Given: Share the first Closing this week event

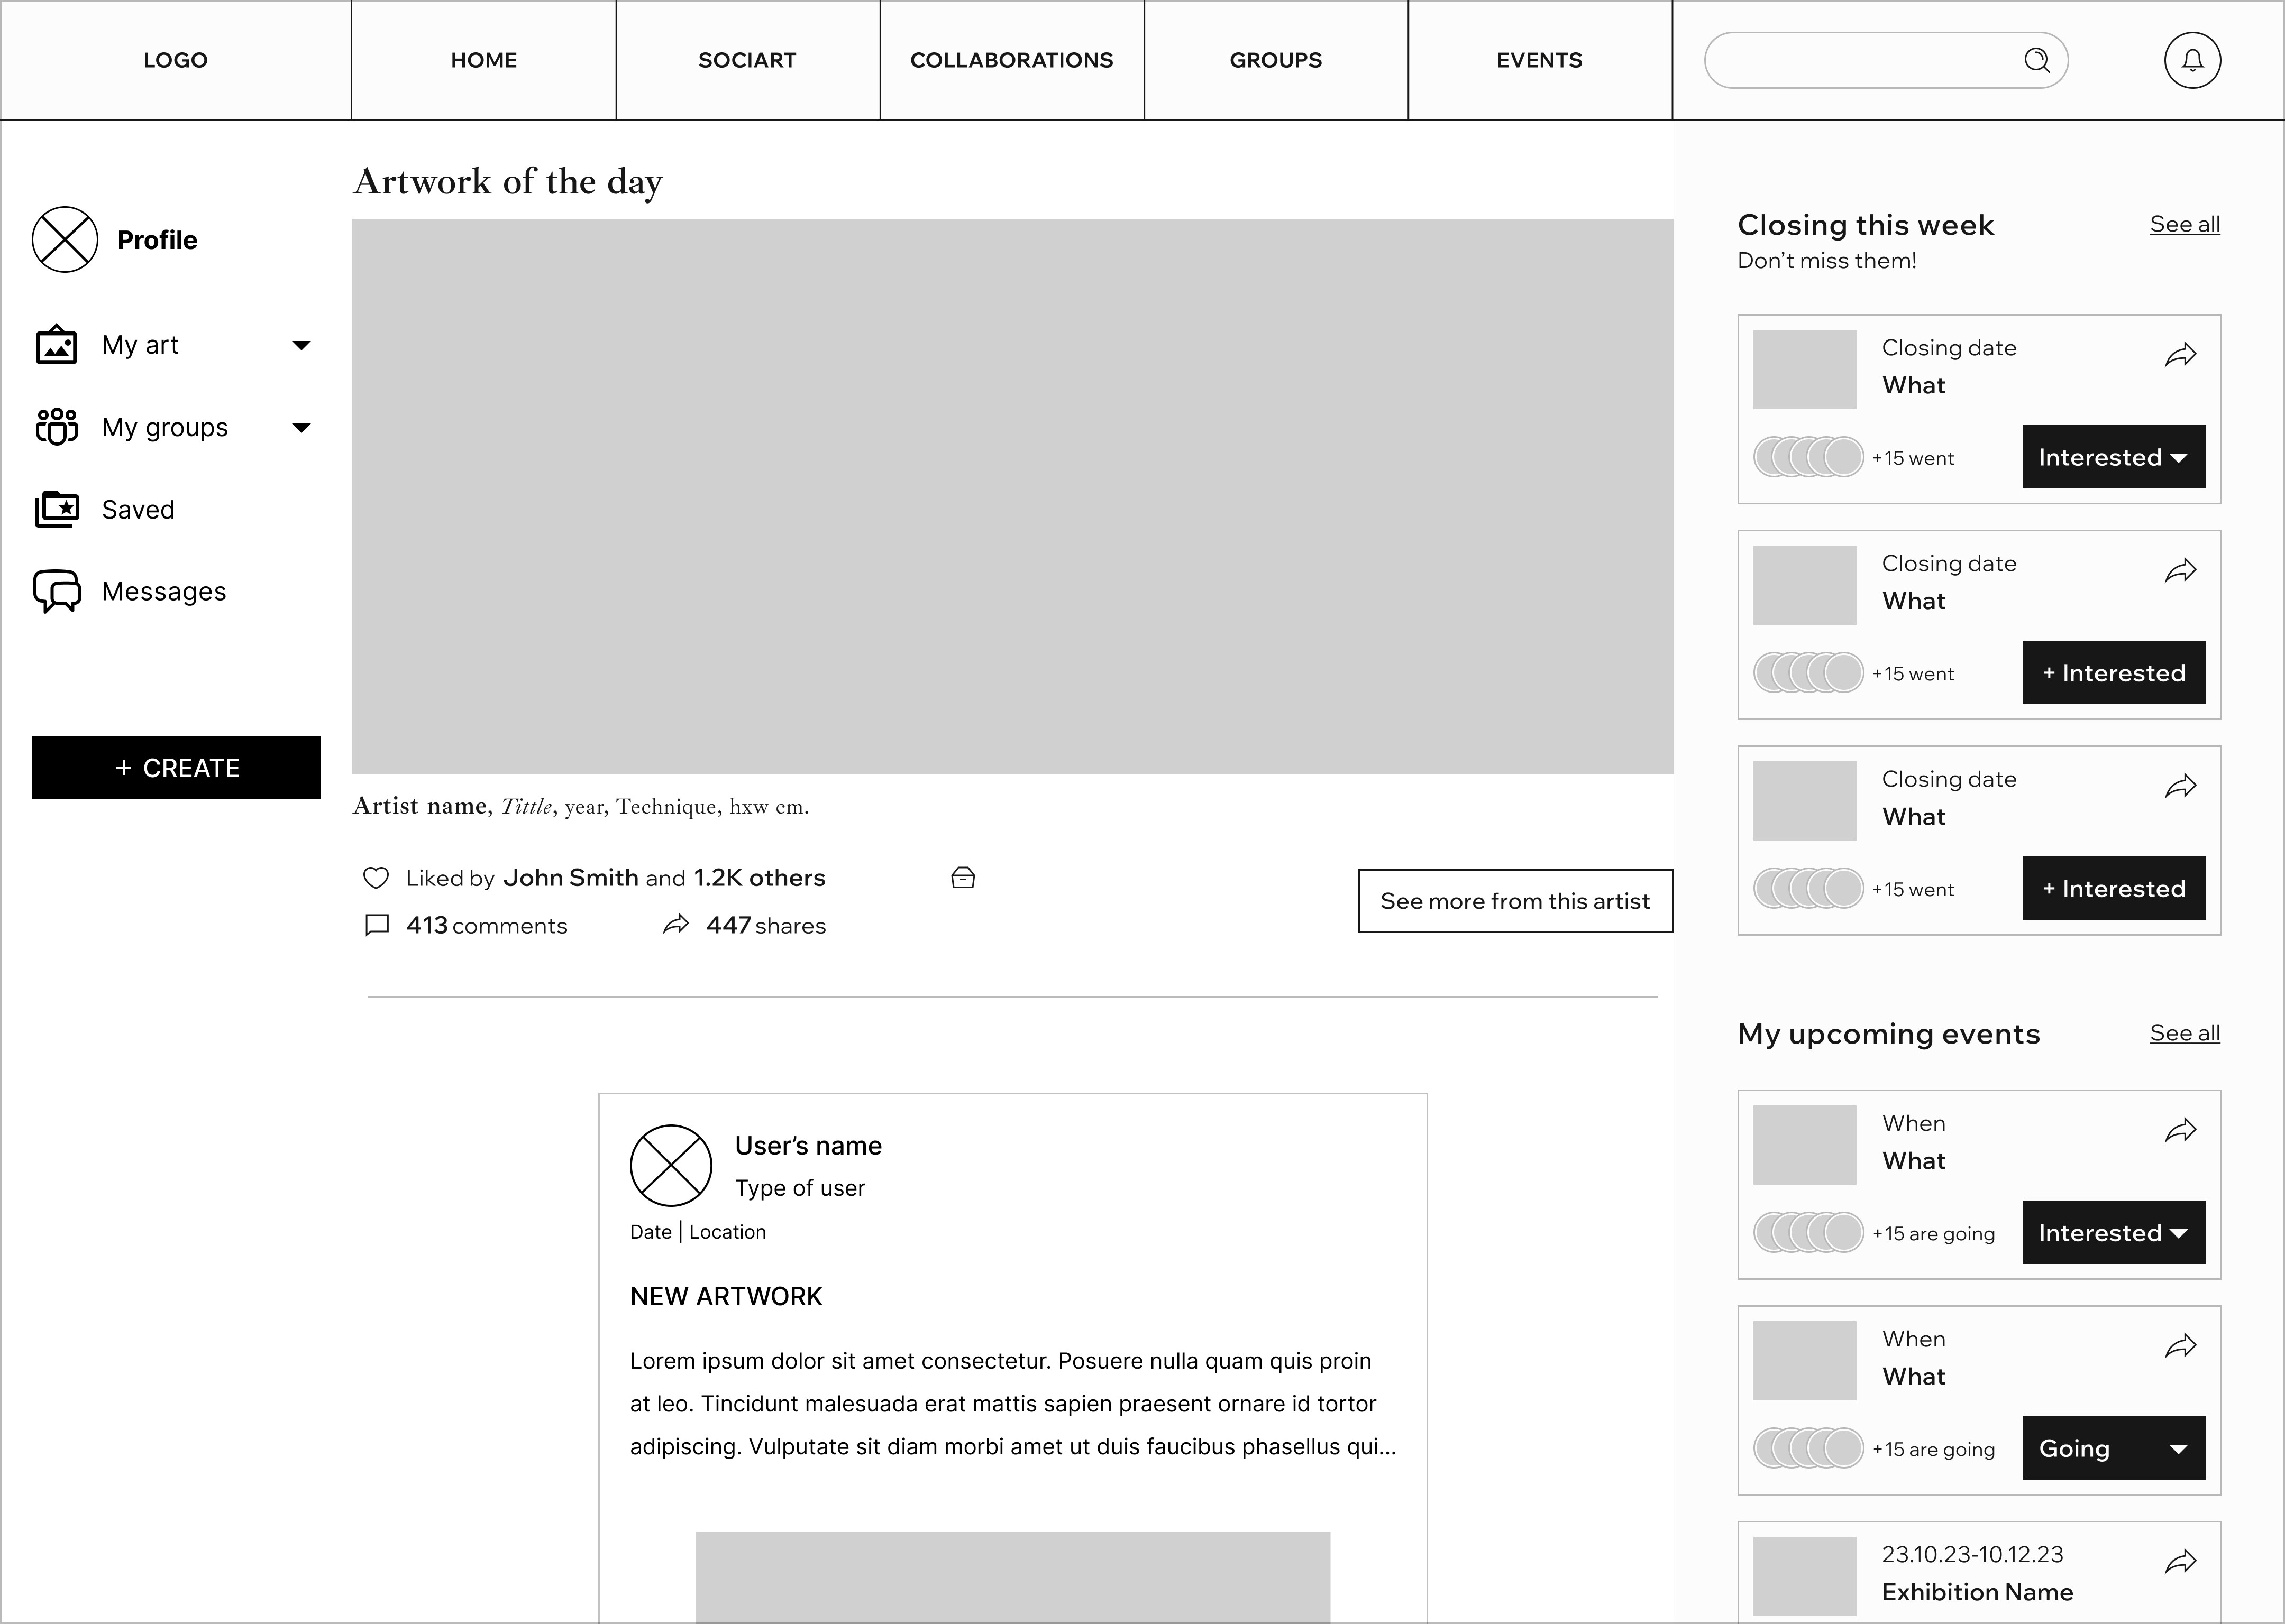Looking at the screenshot, I should pos(2180,355).
